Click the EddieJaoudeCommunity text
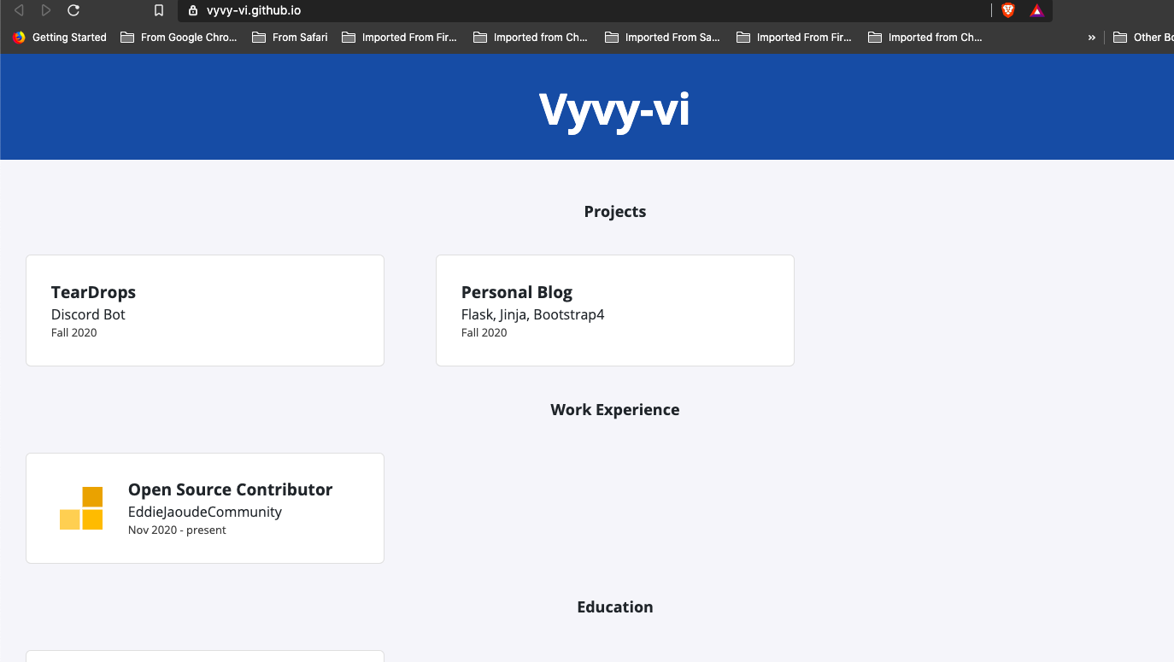The image size is (1174, 662). click(205, 512)
